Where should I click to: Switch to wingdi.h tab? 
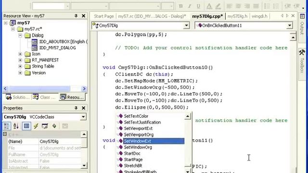pyautogui.click(x=259, y=16)
